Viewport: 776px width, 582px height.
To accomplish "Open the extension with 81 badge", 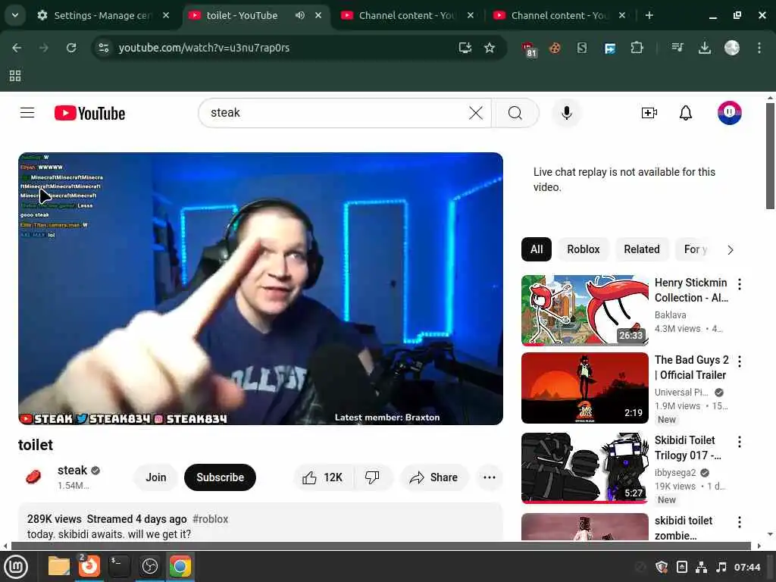I will (529, 49).
